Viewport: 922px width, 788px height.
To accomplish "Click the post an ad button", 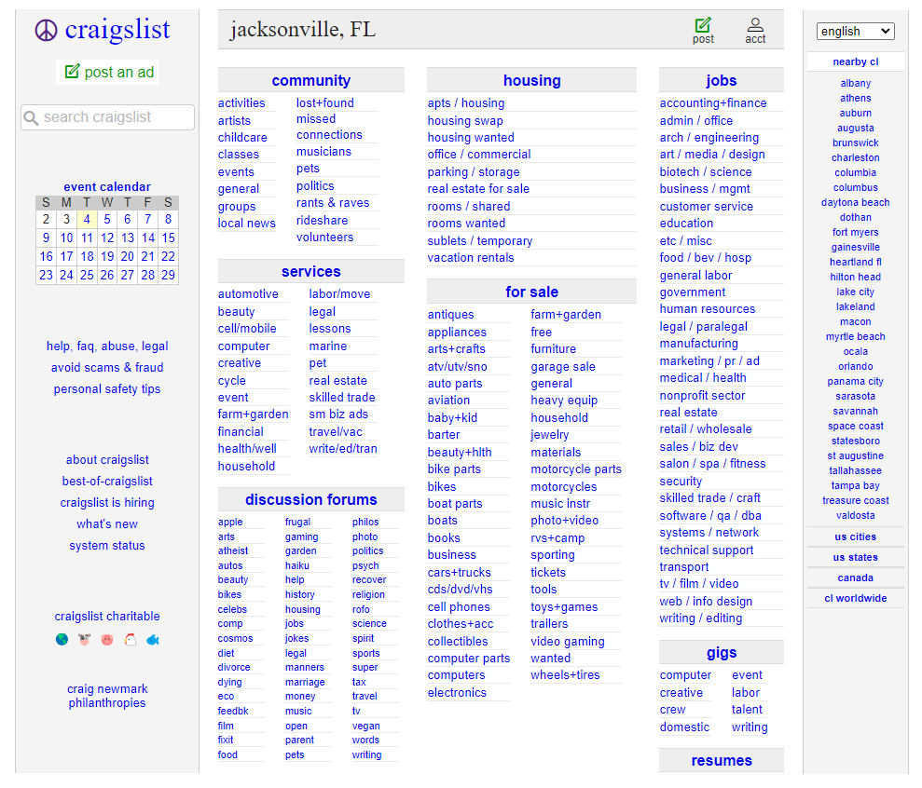I will click(106, 72).
